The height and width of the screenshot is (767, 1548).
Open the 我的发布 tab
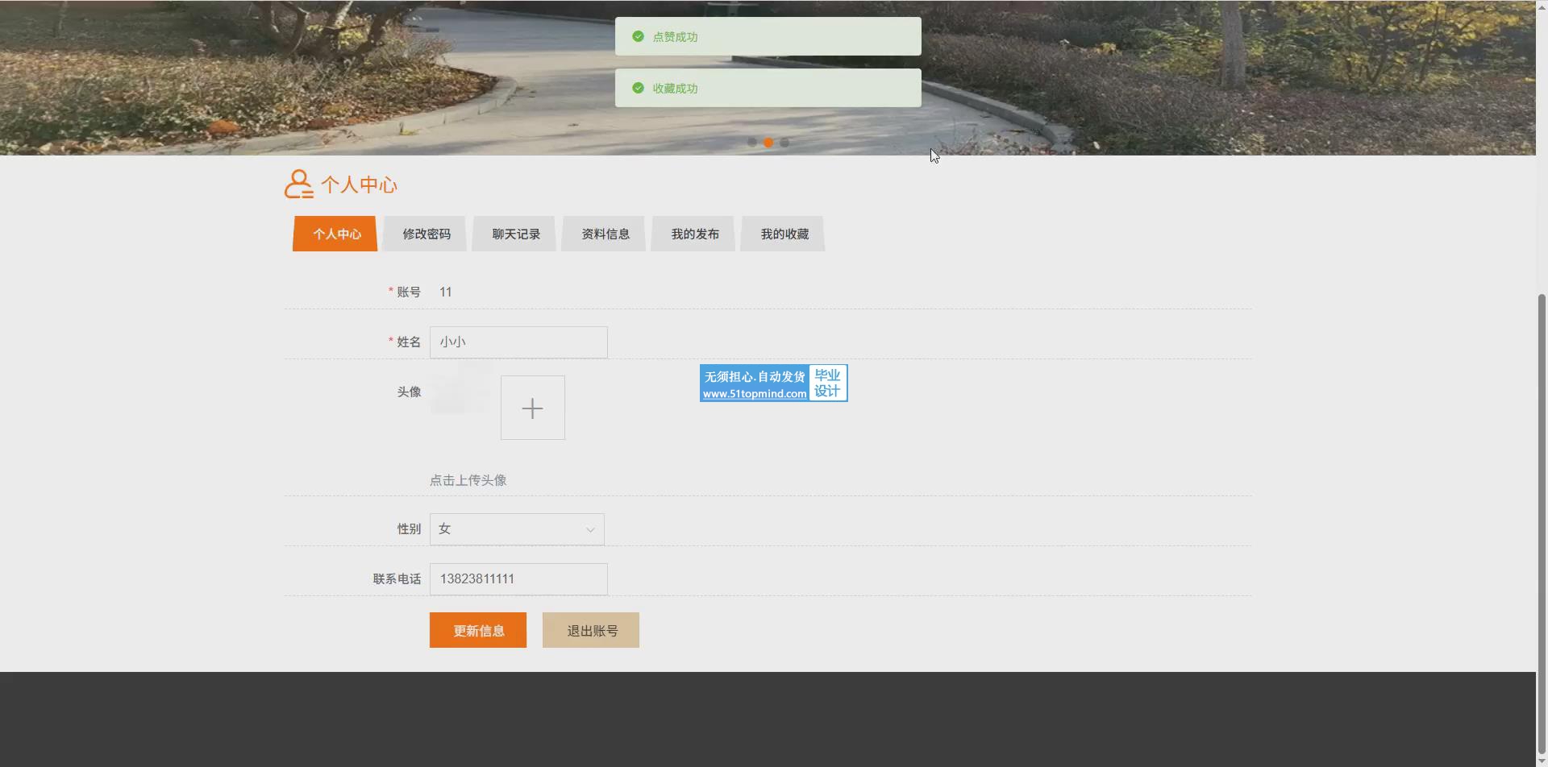(x=694, y=234)
